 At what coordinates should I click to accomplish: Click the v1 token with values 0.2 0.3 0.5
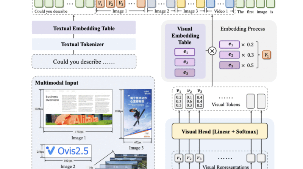tap(179, 101)
